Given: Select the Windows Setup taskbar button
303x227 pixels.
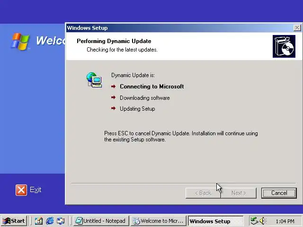Looking at the screenshot, I should (x=216, y=221).
